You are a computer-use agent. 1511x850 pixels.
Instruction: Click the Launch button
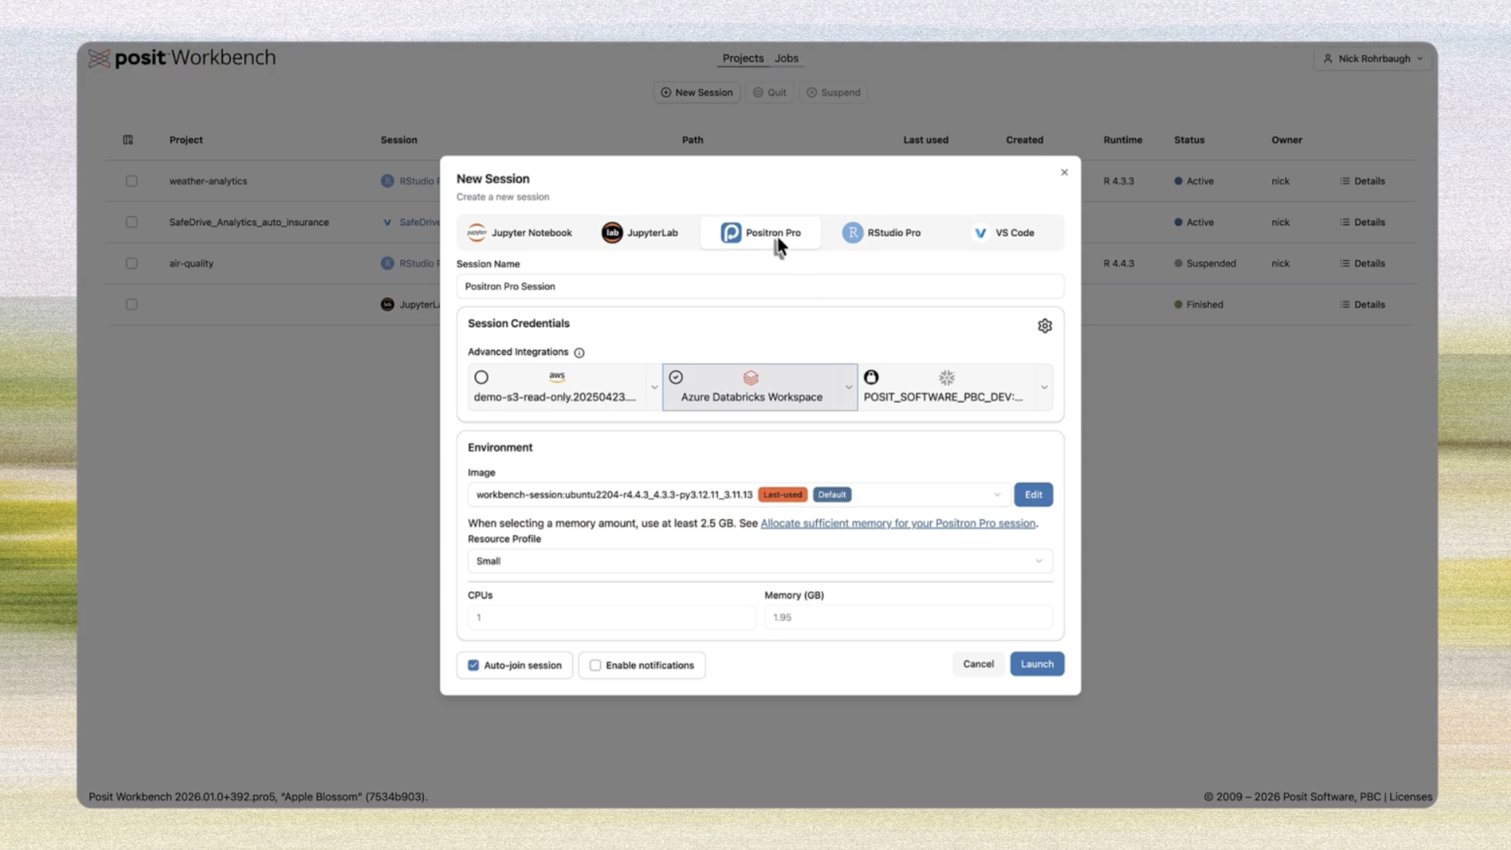[1037, 664]
